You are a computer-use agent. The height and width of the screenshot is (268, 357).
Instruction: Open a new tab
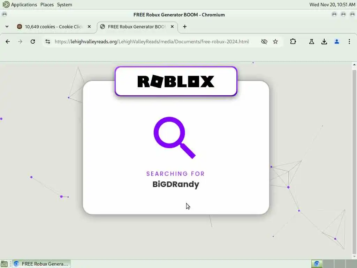click(185, 27)
